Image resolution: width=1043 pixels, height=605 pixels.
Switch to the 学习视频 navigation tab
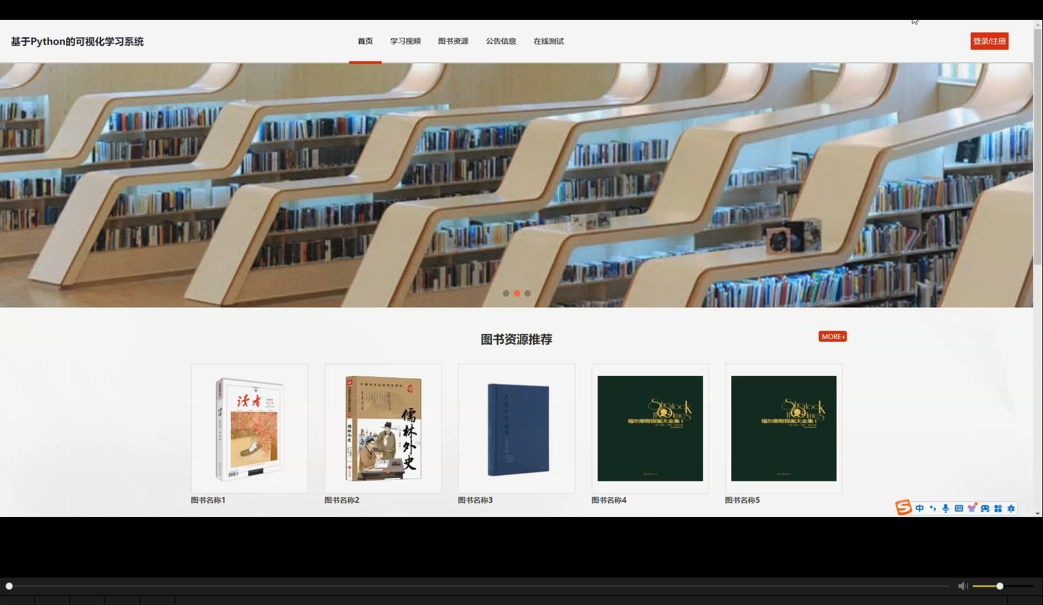405,41
